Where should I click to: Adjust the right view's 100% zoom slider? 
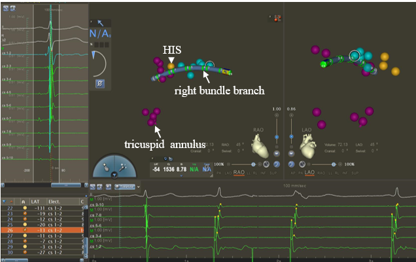point(334,164)
